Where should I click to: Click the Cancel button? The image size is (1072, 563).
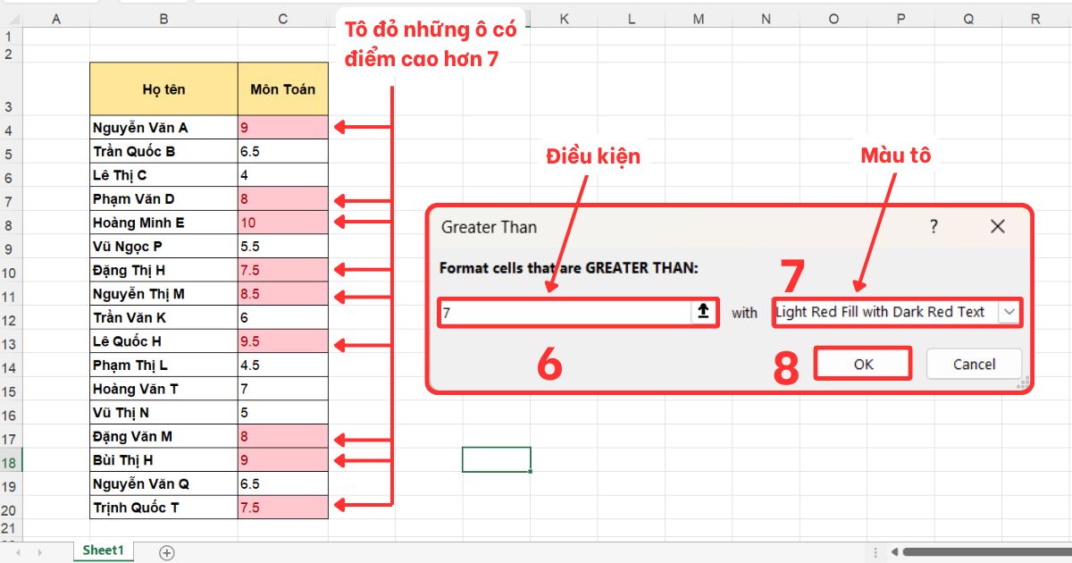(974, 364)
